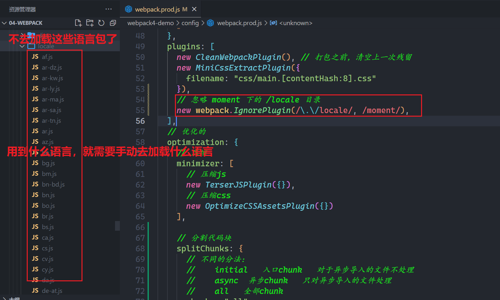The image size is (500, 300).
Task: Click on MiniCssExtractPlugin in line 51
Action: click(243, 68)
